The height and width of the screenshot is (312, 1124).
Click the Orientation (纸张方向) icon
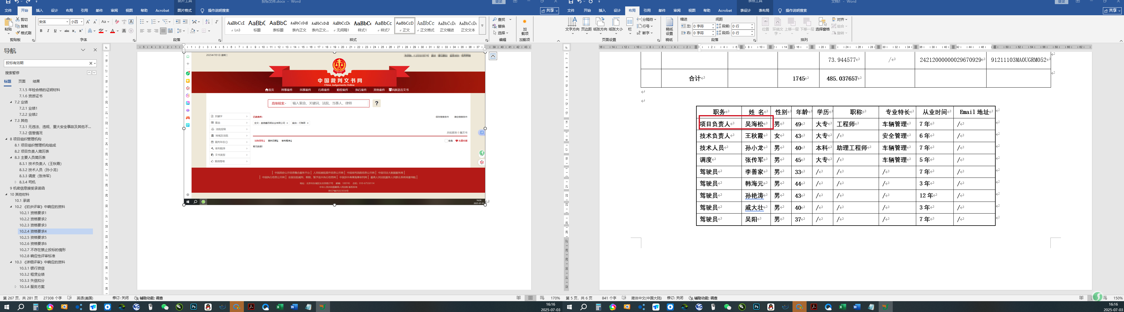tap(601, 22)
